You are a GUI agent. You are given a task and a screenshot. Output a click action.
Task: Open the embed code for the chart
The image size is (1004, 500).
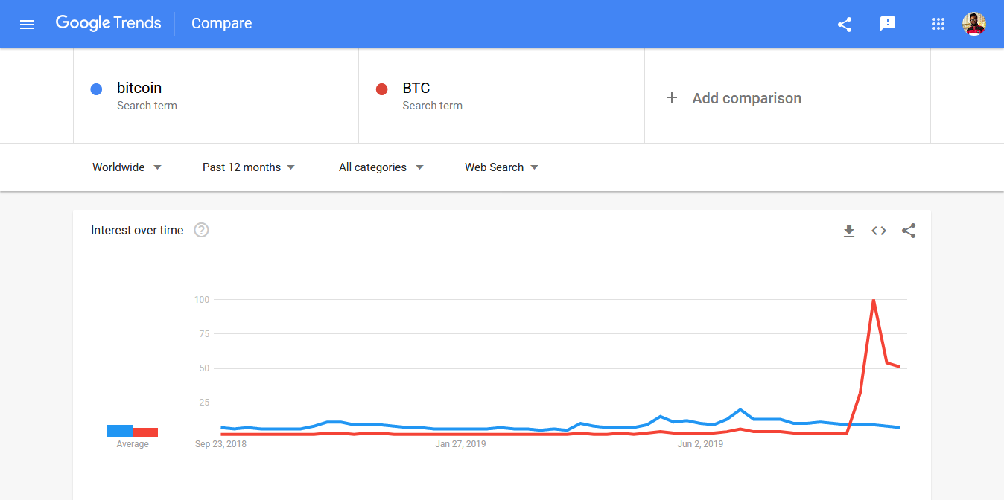pyautogui.click(x=879, y=231)
